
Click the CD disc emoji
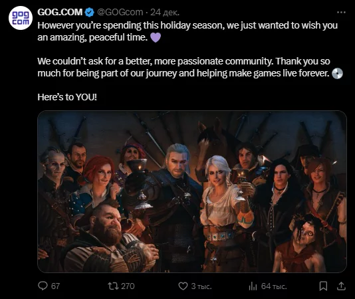click(337, 73)
